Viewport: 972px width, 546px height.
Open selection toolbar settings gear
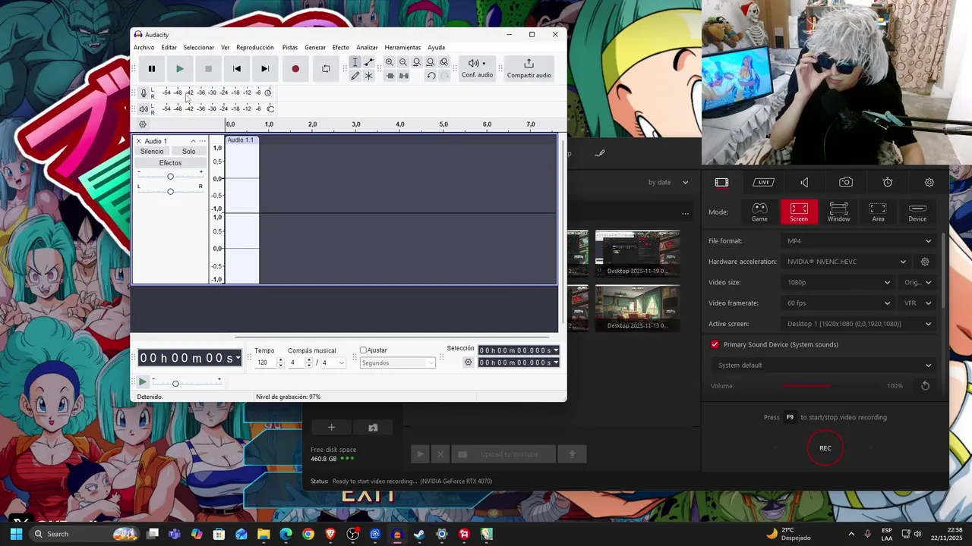click(469, 362)
